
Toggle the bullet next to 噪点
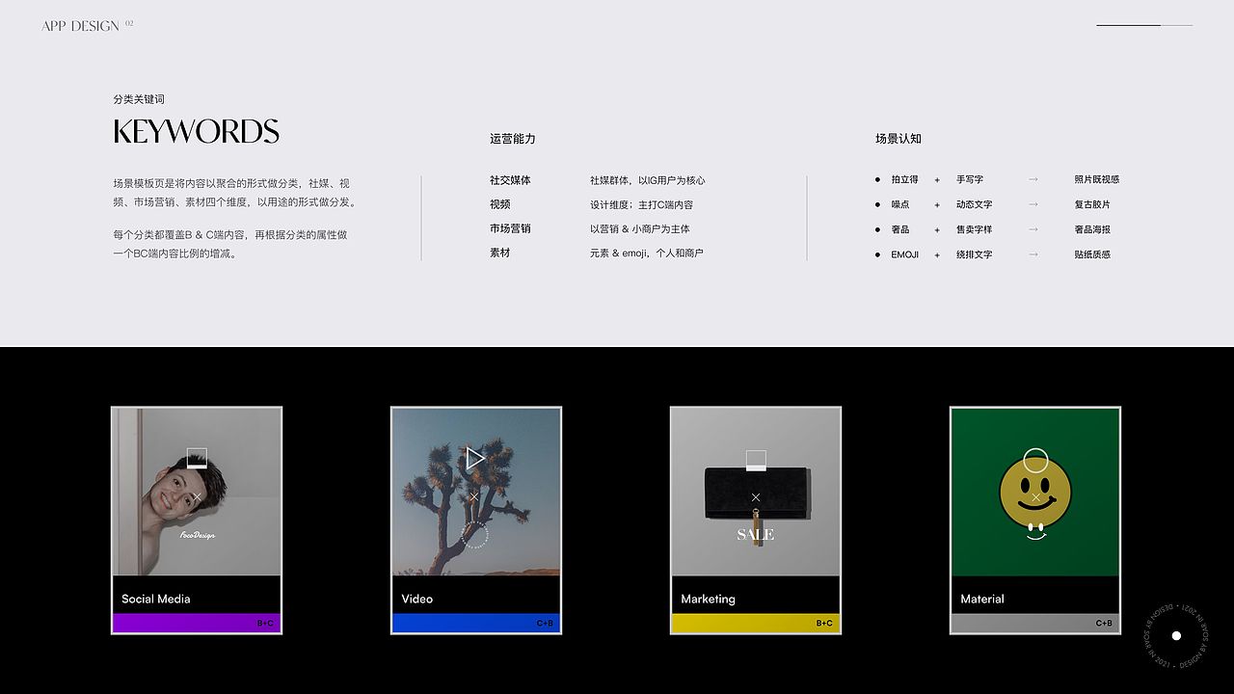(875, 204)
